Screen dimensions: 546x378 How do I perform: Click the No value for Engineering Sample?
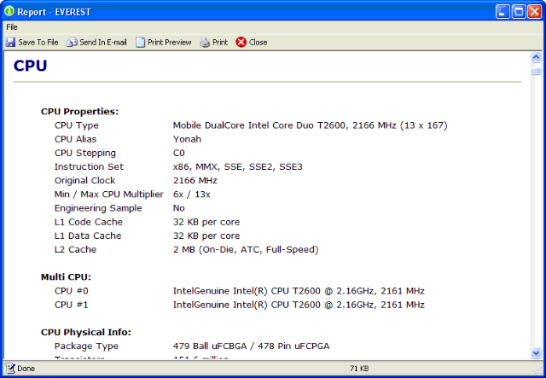(179, 208)
